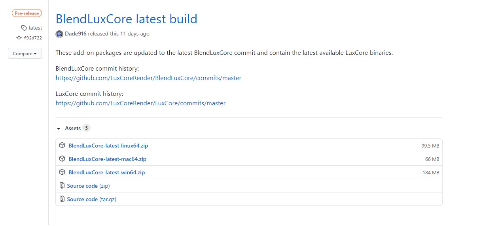Click the commit icon next to f92d722

pyautogui.click(x=19, y=38)
